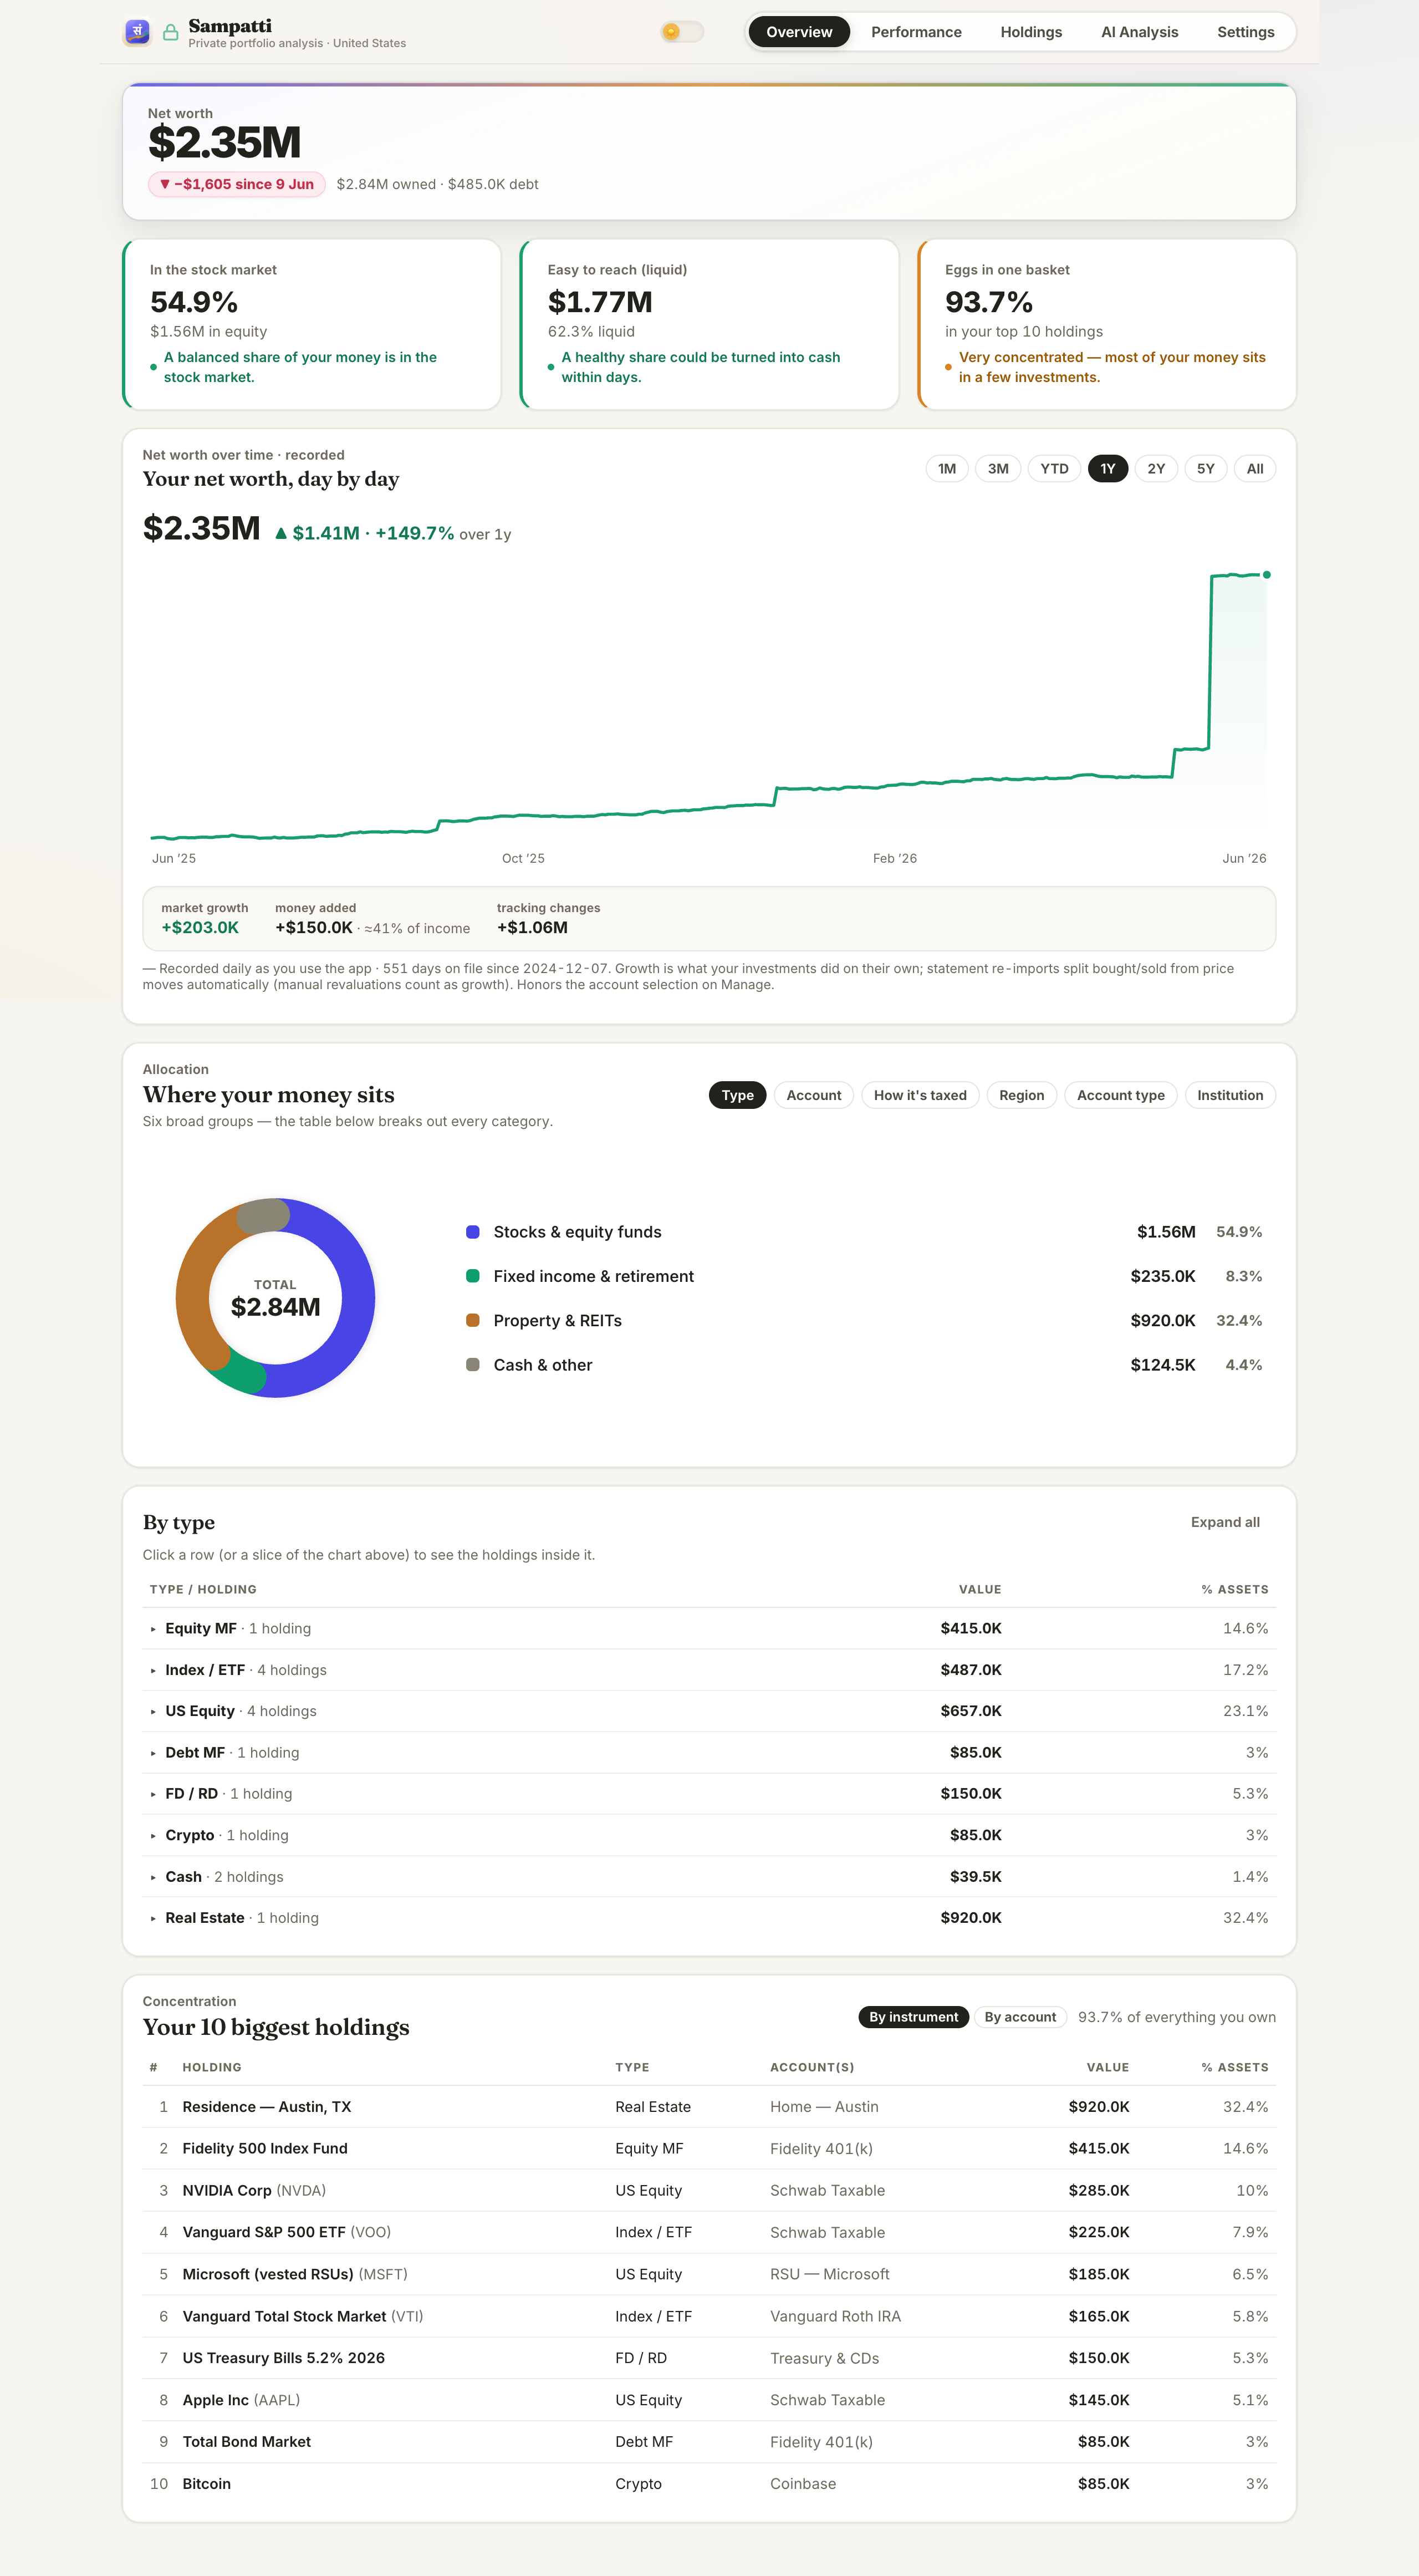Click the blue Stocks & equity funds swatch
This screenshot has width=1419, height=2576.
[x=473, y=1232]
